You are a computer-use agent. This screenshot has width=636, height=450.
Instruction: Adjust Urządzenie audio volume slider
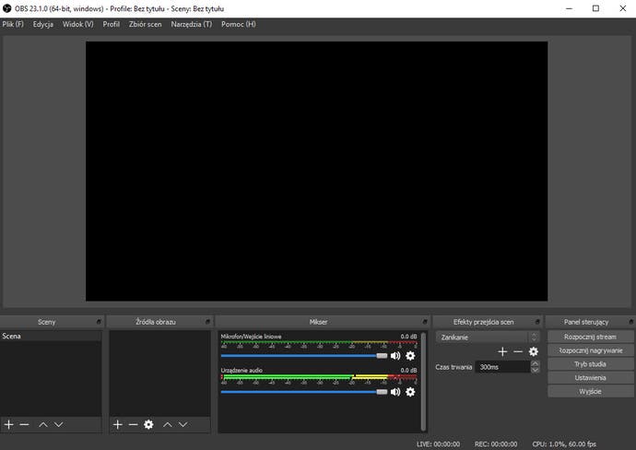304,392
